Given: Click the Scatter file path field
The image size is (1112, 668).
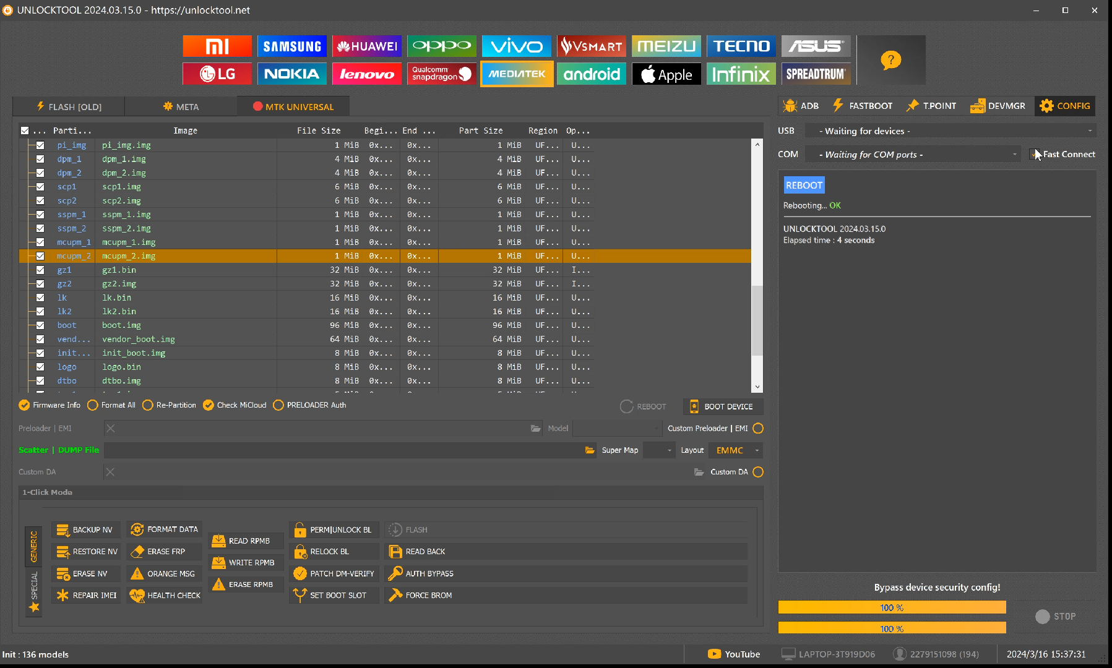Looking at the screenshot, I should 343,450.
